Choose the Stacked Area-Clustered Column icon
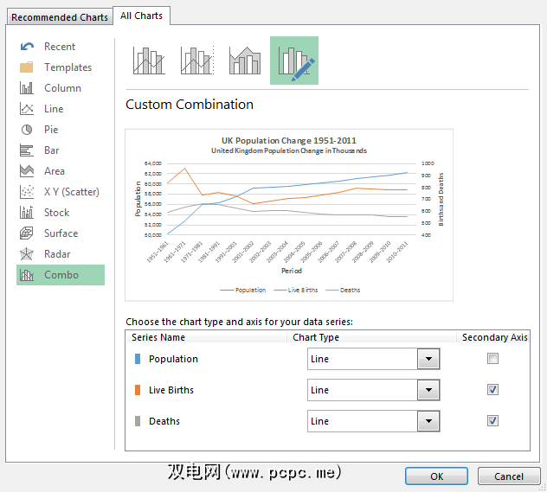547x492 pixels. pyautogui.click(x=245, y=61)
